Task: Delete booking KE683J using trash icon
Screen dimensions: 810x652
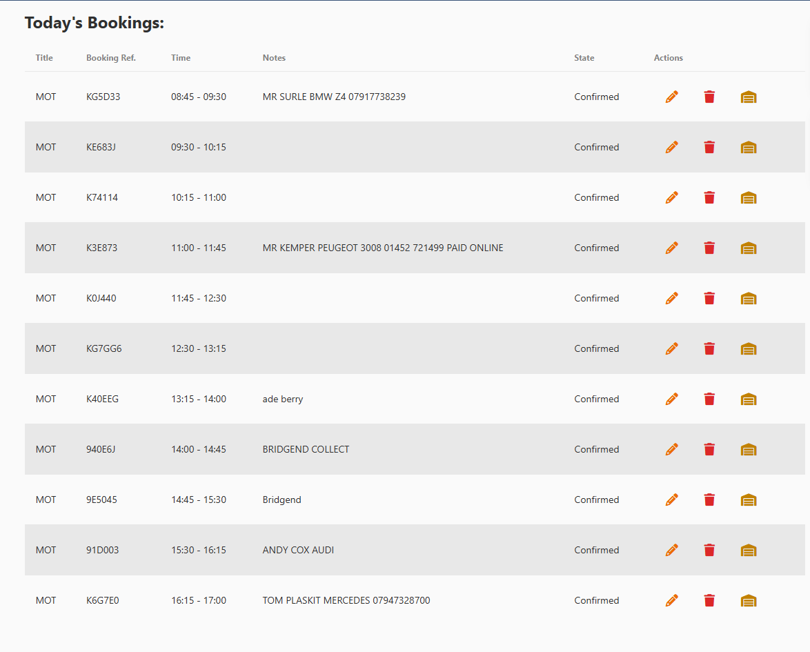Action: [709, 147]
